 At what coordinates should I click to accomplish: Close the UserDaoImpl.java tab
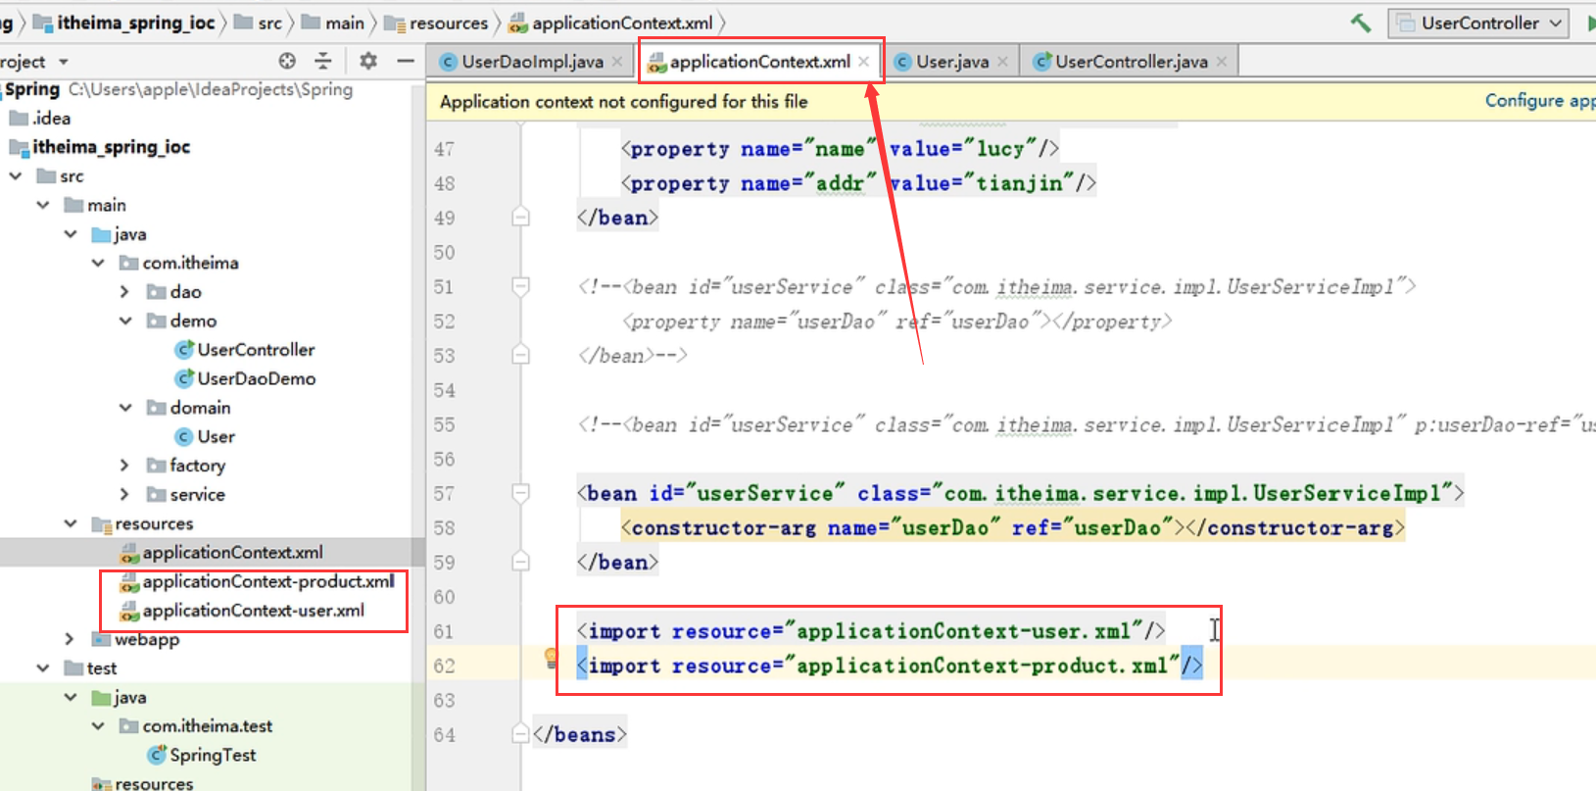coord(617,62)
